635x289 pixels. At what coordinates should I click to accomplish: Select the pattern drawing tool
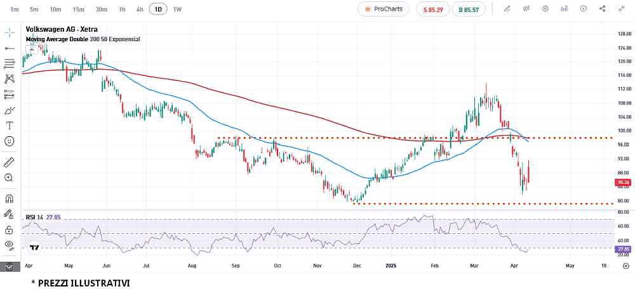pyautogui.click(x=10, y=79)
